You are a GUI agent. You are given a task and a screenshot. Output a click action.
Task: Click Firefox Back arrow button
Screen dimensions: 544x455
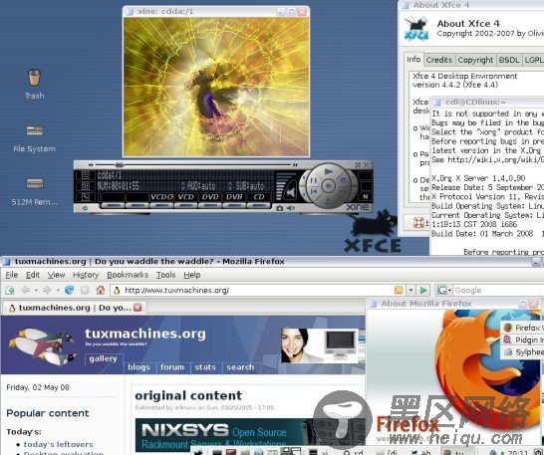click(25, 290)
